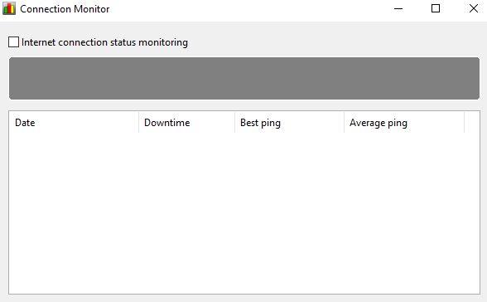Sort the list by the Date column
Image resolution: width=487 pixels, height=302 pixels.
74,123
